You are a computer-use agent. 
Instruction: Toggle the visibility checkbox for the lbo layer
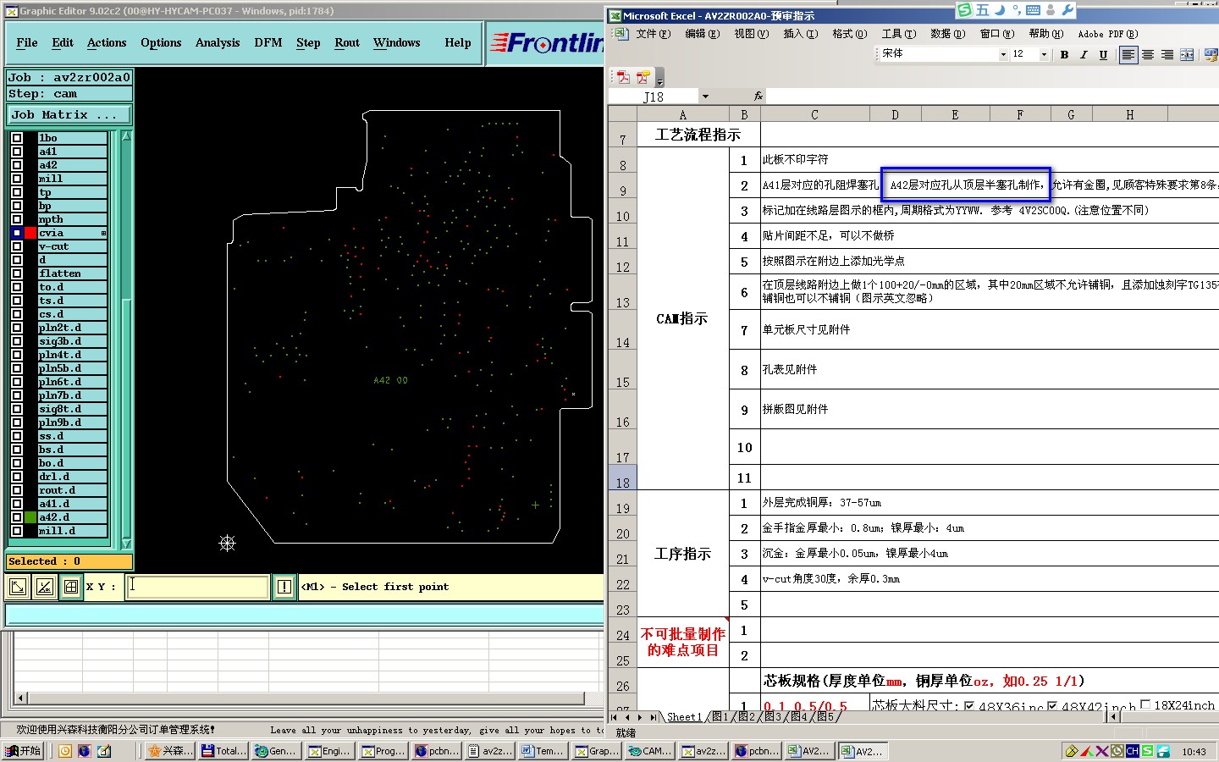(x=17, y=138)
